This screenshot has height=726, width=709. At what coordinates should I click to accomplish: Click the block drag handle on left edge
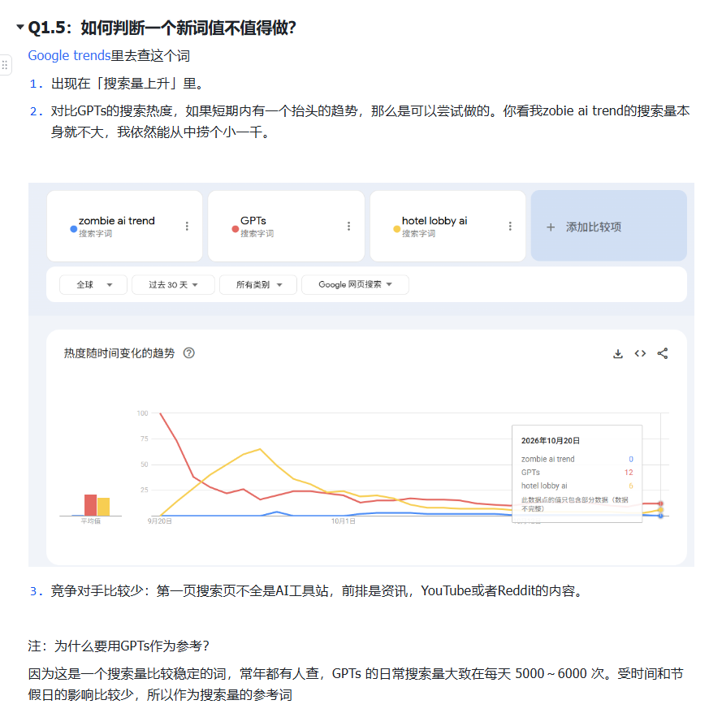pos(5,65)
